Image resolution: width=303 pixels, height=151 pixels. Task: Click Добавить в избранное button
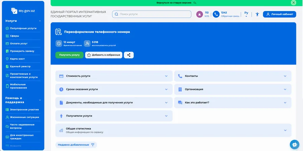point(103,55)
